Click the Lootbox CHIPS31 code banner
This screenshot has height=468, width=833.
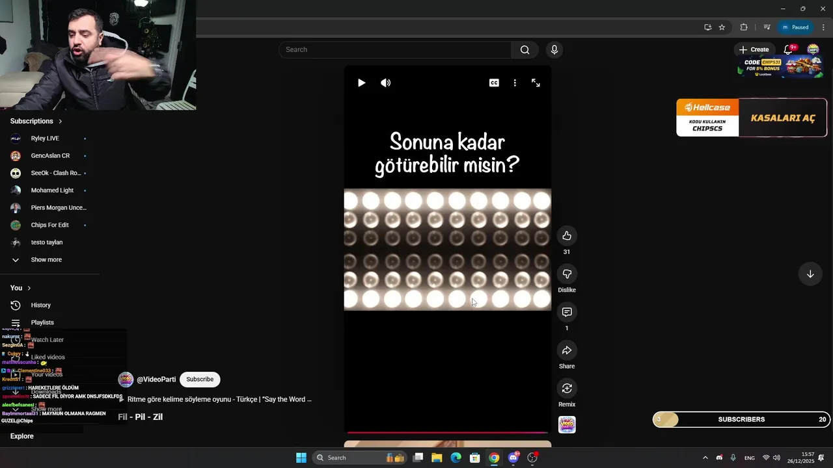780,68
